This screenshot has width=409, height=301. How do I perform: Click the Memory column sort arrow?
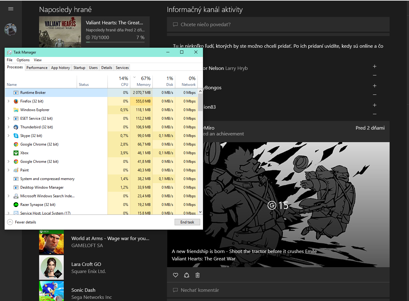(135, 77)
